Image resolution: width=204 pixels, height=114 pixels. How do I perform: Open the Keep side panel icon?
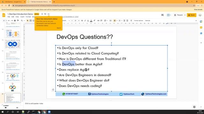[x=201, y=28]
